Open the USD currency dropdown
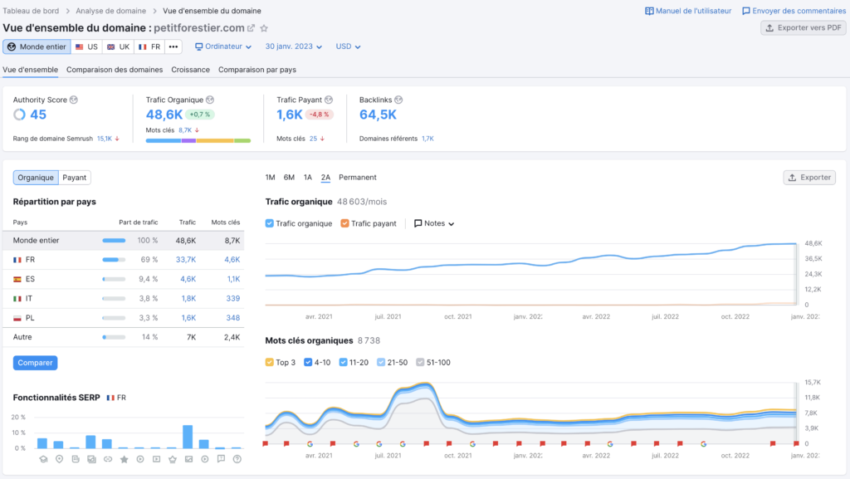 348,46
